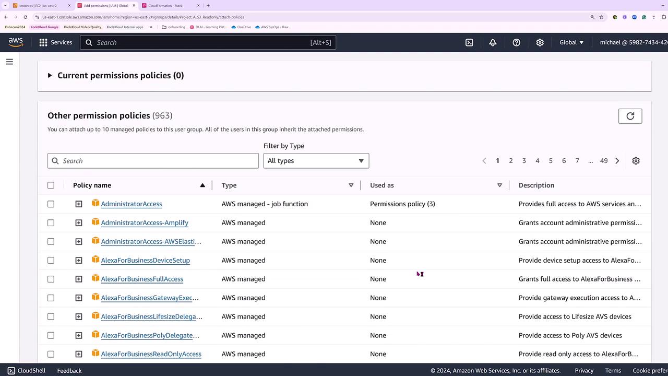The image size is (668, 376).
Task: Click the browser reload button
Action: click(25, 17)
